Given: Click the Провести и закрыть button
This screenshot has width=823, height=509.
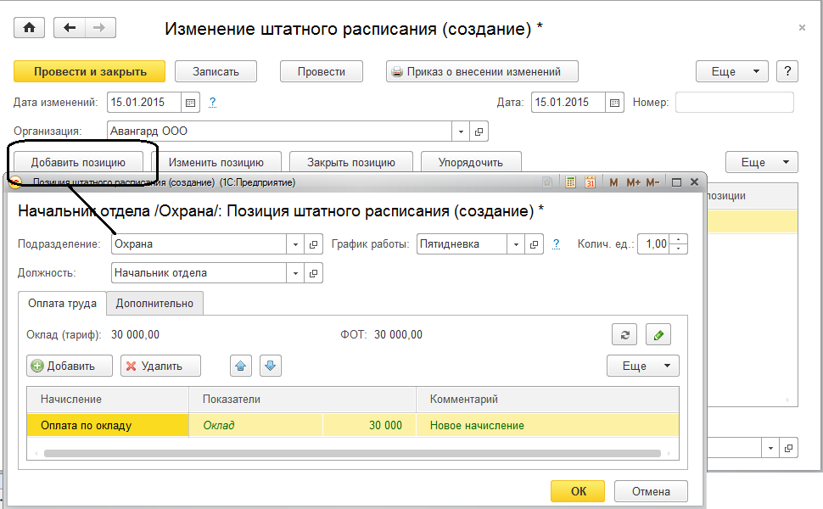Looking at the screenshot, I should [90, 71].
